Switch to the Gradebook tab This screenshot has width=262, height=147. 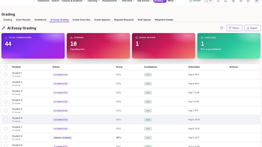pyautogui.click(x=40, y=20)
